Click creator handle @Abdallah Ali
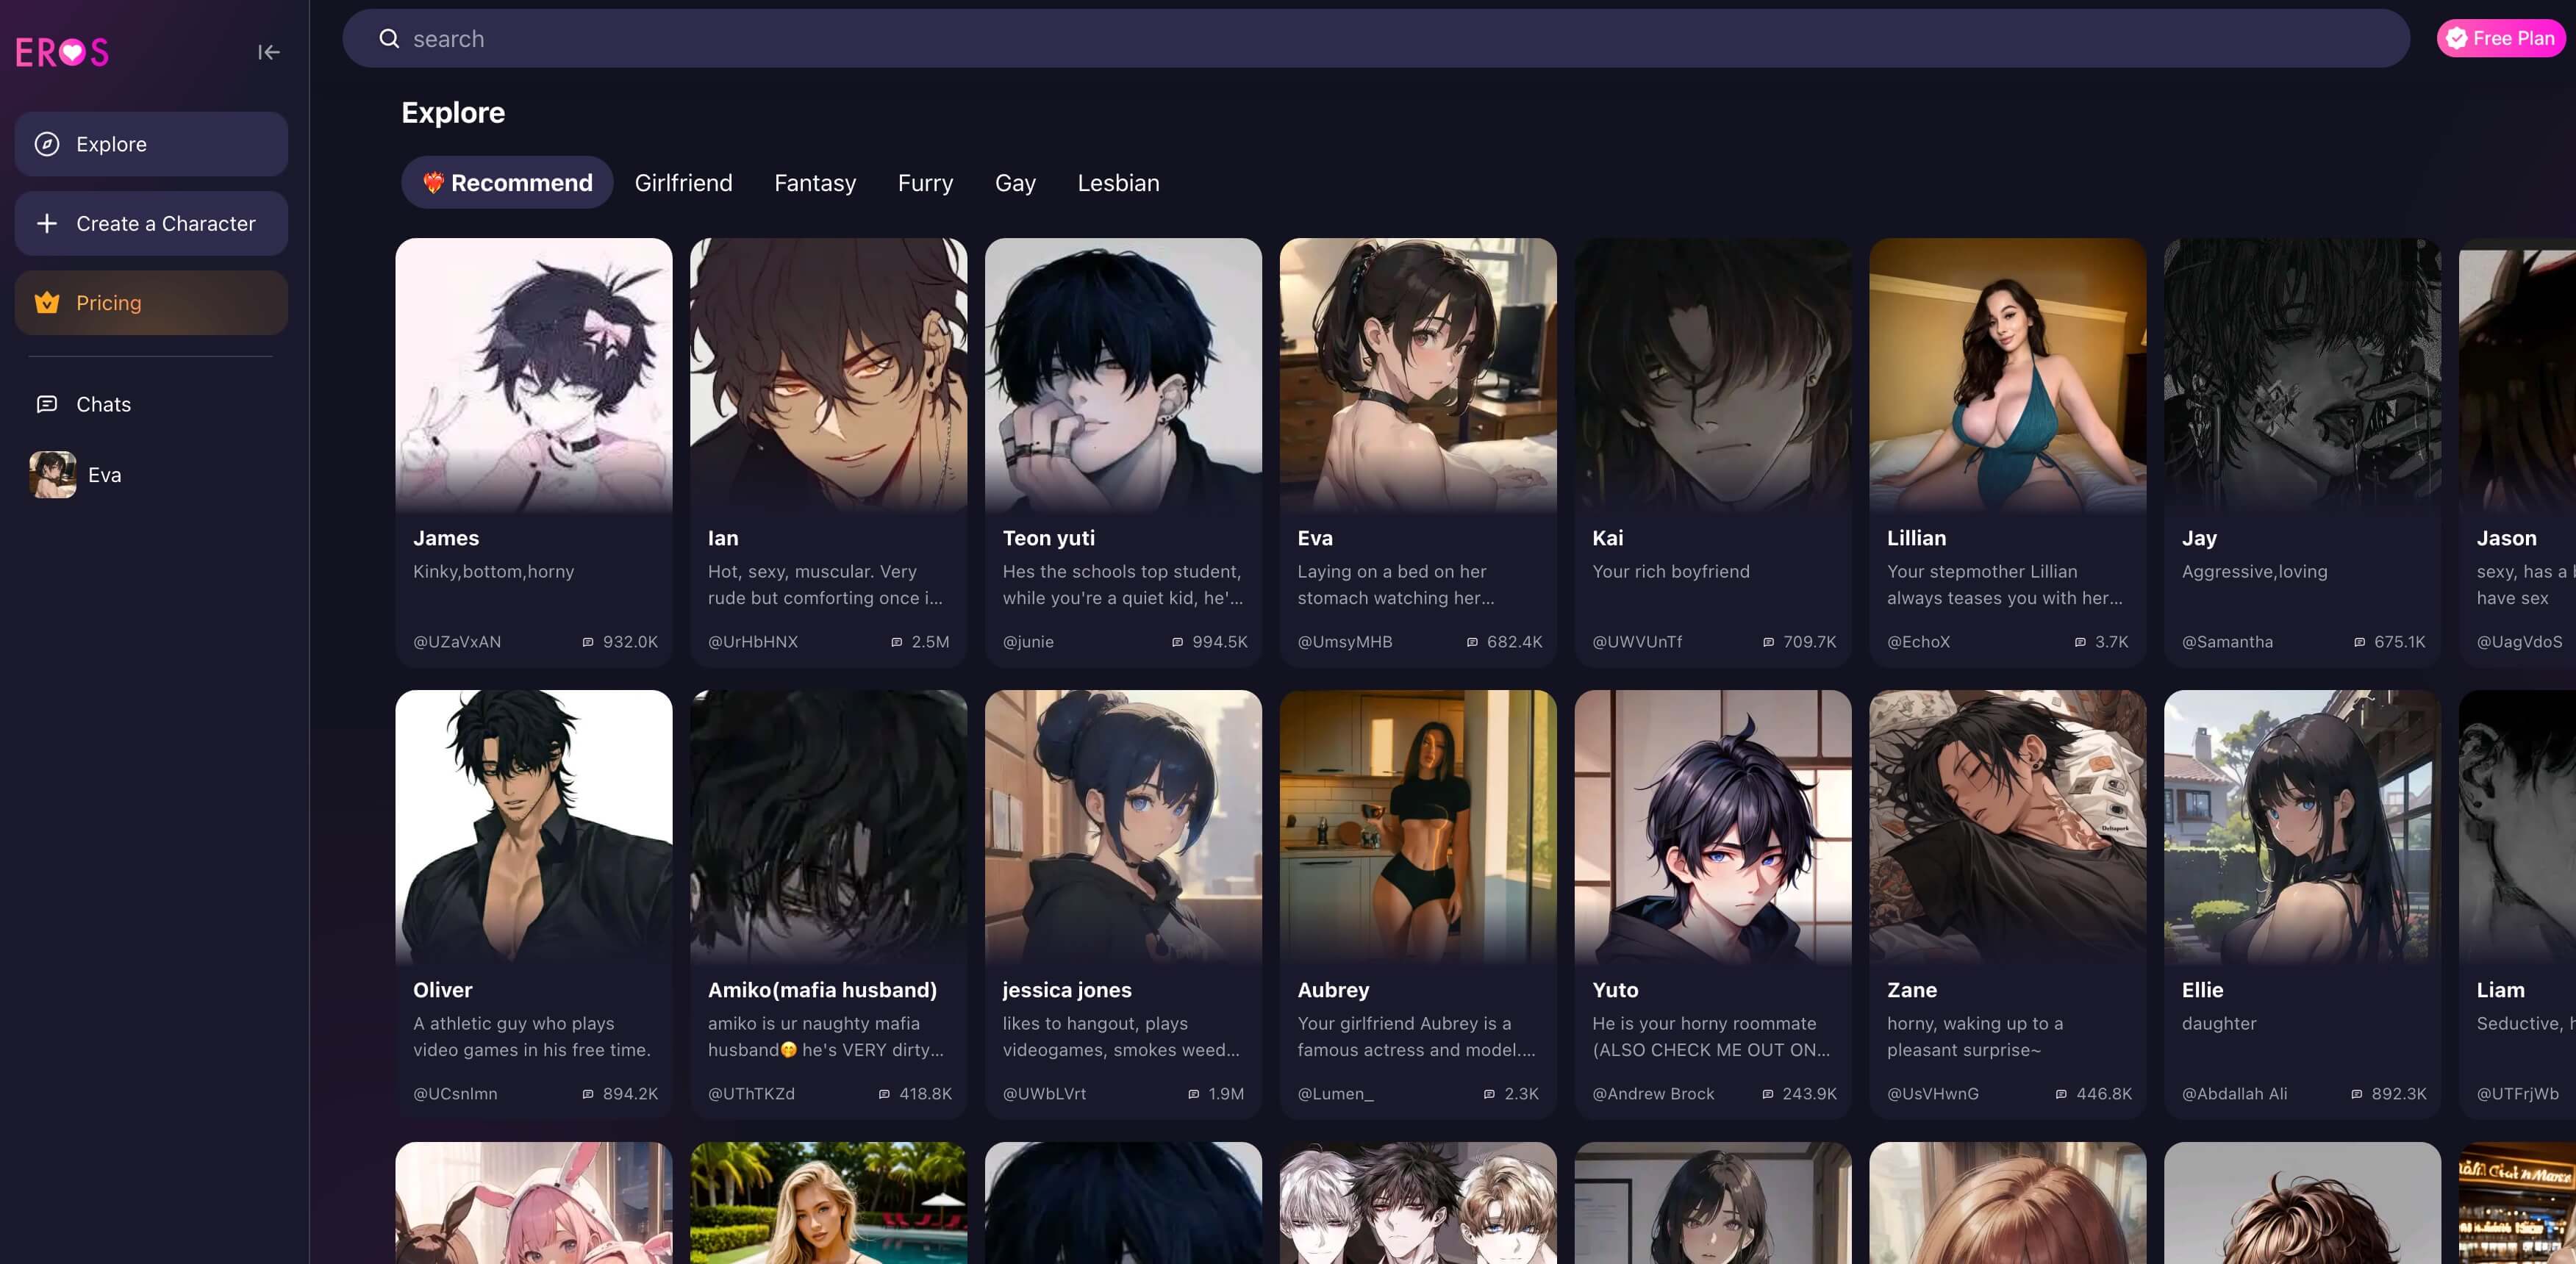Screen dimensions: 2576x1264 pos(2234,1094)
